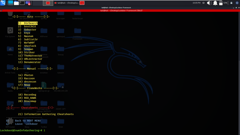Minimize the Lockdoor-Framework terminal window
The image size is (240, 135).
233,8
